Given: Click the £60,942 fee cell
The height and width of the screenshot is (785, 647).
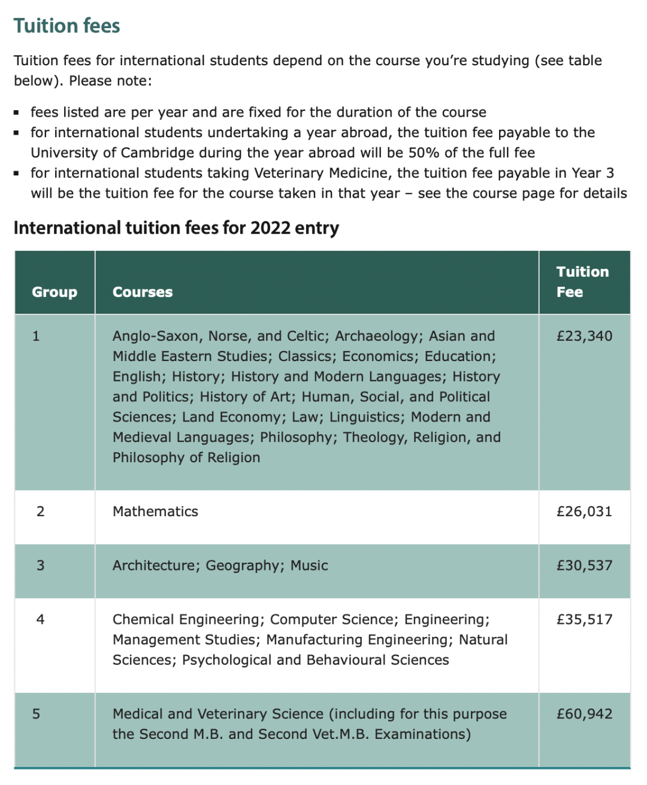Looking at the screenshot, I should [x=585, y=714].
